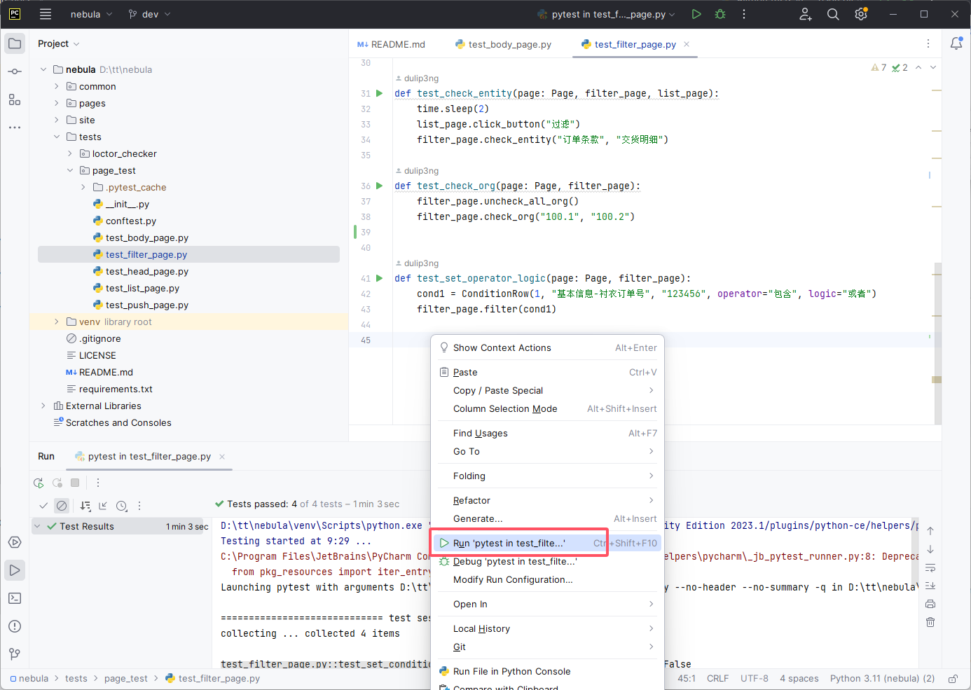Open the Commit tool window
The image size is (971, 690).
(15, 71)
